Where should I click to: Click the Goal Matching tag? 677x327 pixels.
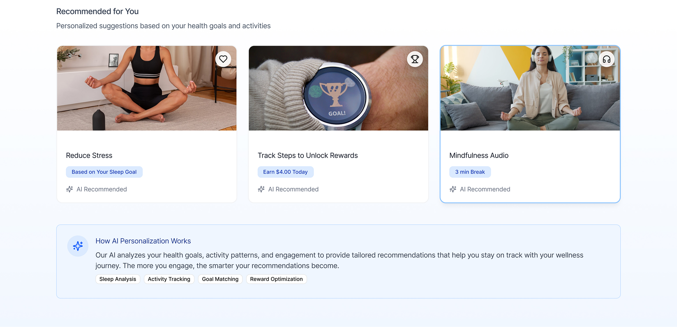tap(220, 279)
